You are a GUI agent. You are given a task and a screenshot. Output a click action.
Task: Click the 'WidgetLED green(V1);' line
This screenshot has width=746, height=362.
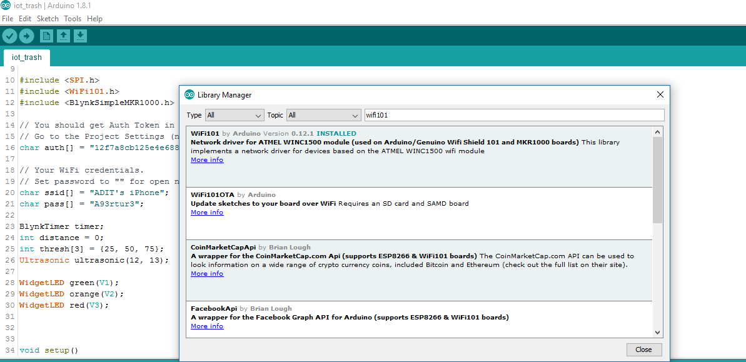69,283
